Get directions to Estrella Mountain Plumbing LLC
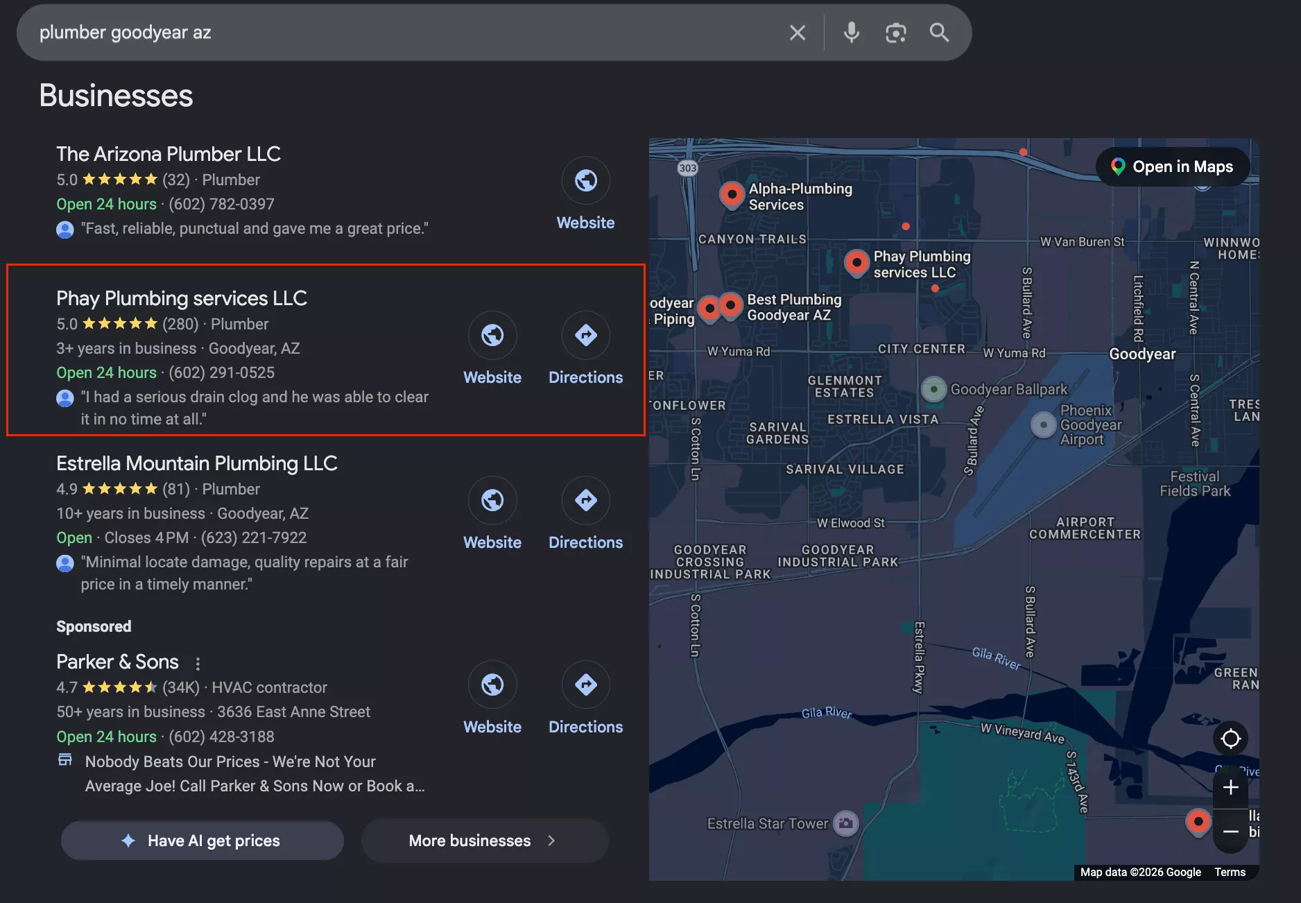This screenshot has height=903, width=1301. (586, 500)
